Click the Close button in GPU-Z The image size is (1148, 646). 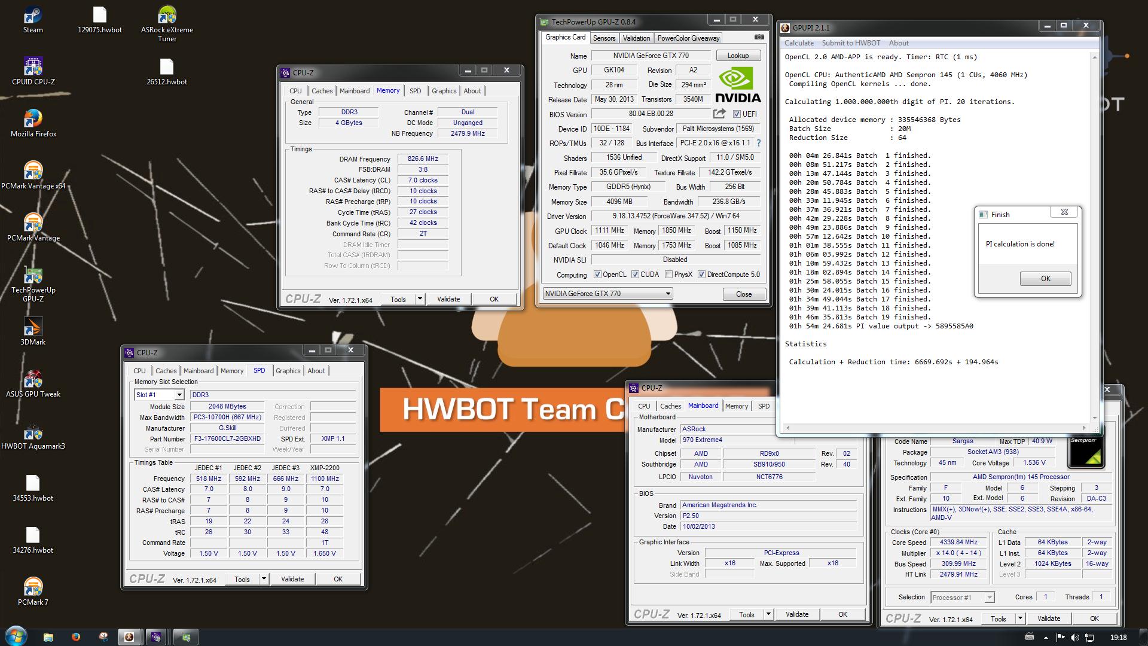[x=744, y=294]
